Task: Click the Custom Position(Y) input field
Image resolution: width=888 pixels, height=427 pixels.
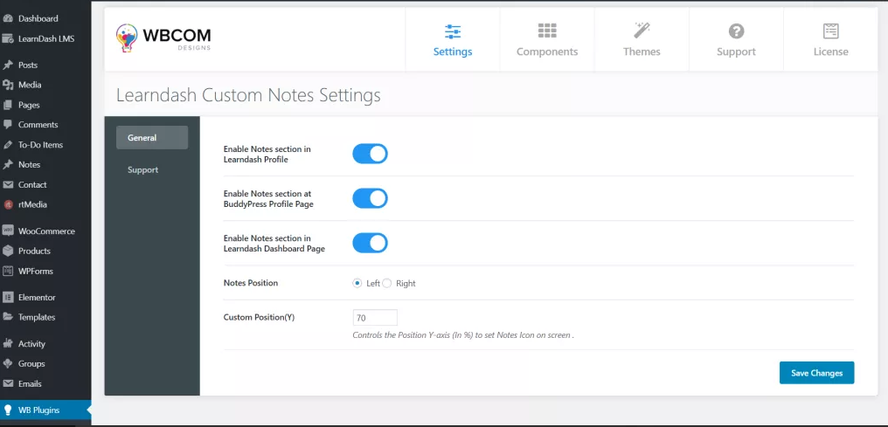Action: pyautogui.click(x=375, y=318)
